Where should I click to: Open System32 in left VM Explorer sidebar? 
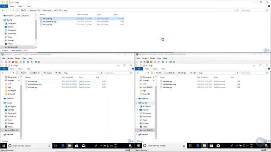click(11, 94)
